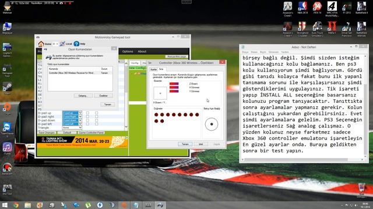Launch the Origin desktop icon
Viewport: 373px width, 209px height.
click(x=7, y=109)
